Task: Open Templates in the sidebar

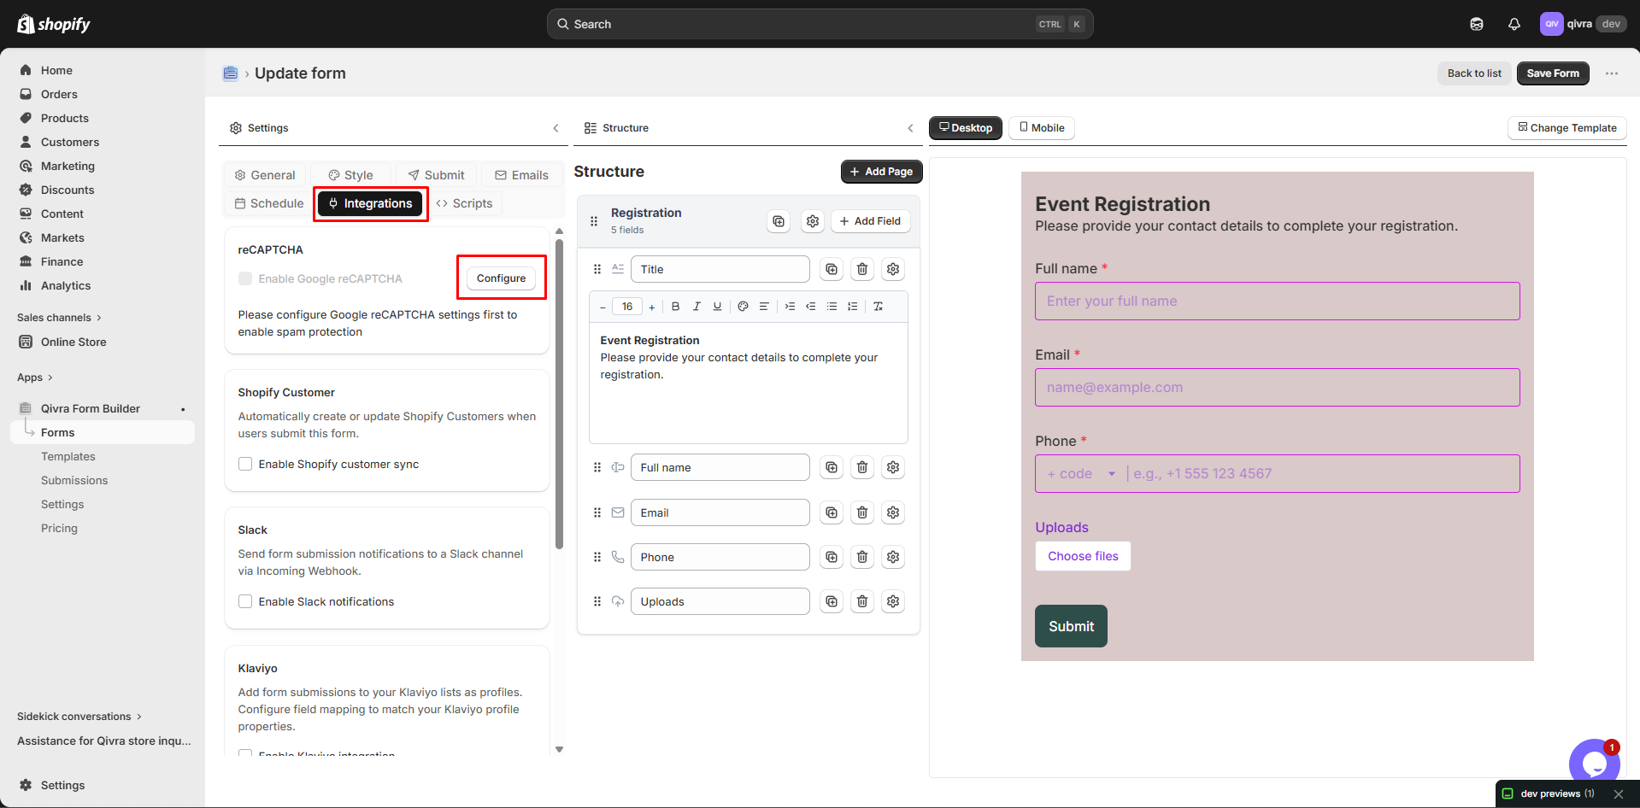Action: pyautogui.click(x=68, y=457)
